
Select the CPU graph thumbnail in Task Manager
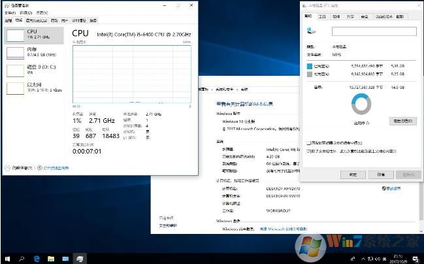click(x=15, y=35)
